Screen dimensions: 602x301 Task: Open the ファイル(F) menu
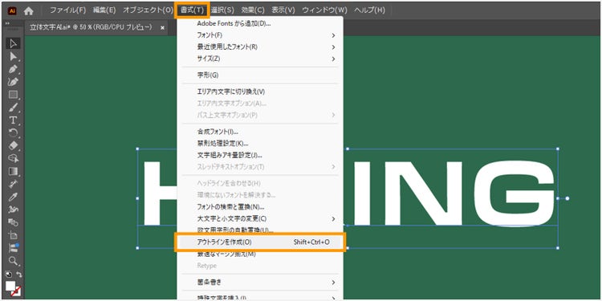click(x=68, y=10)
